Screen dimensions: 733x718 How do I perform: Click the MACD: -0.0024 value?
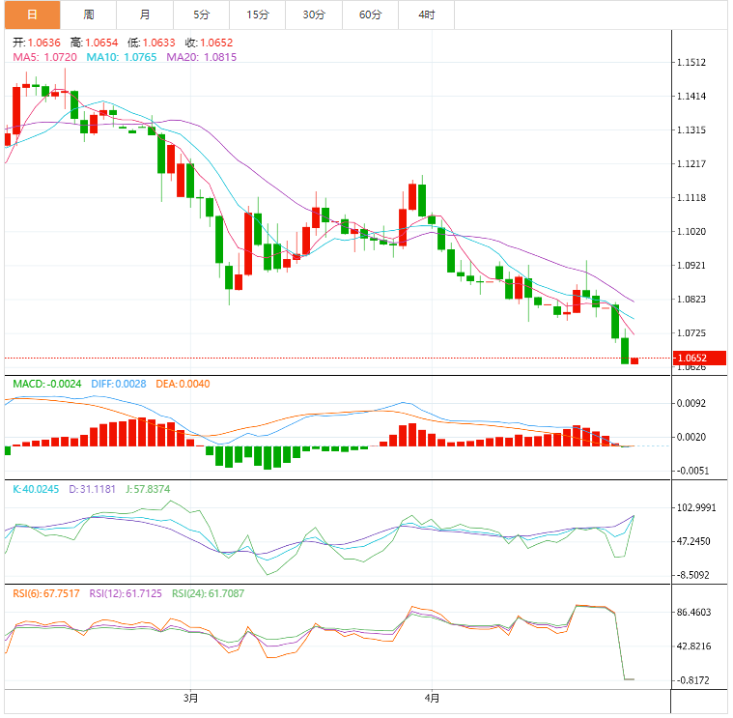(47, 384)
